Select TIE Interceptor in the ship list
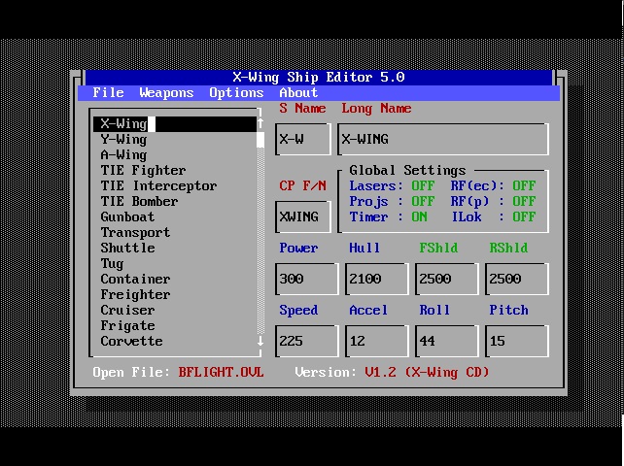Viewport: 624px width, 466px height. pyautogui.click(x=175, y=185)
